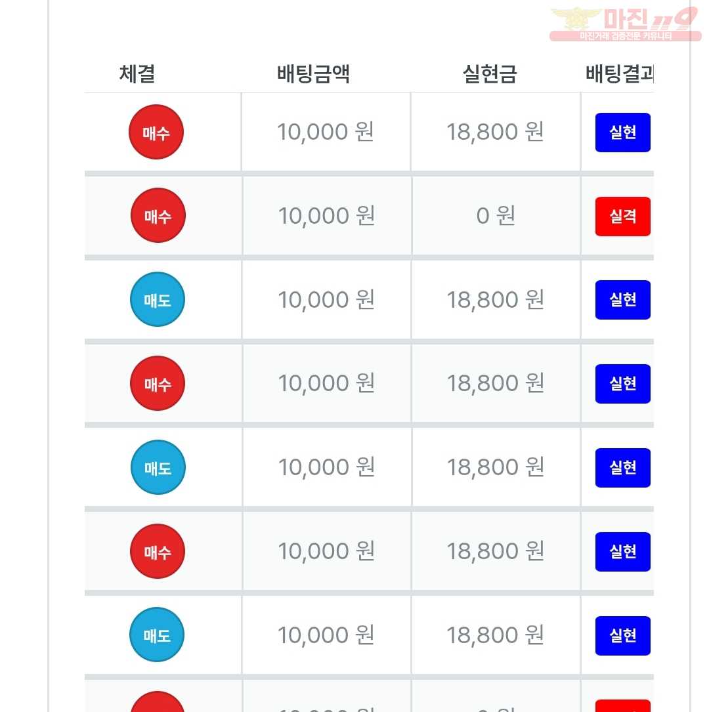Click the 0 원 payout in second row

pyautogui.click(x=496, y=215)
